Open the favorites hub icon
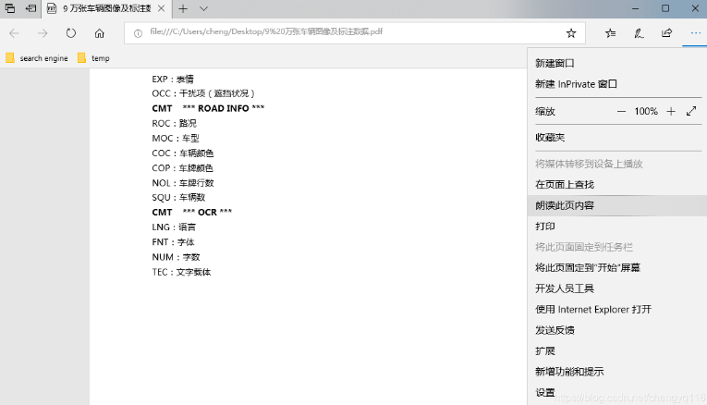707x405 pixels. pyautogui.click(x=611, y=33)
